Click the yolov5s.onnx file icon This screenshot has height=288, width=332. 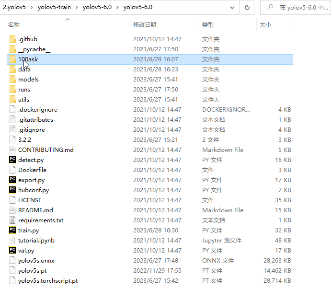point(12,260)
